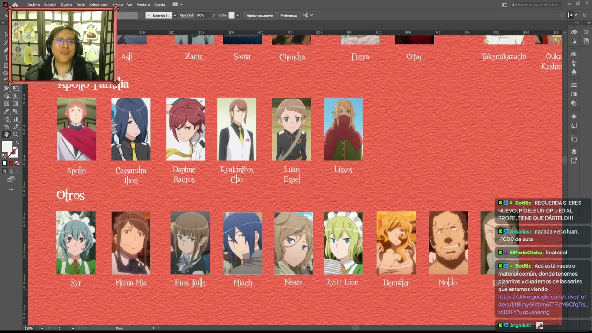Viewport: 592px width, 333px height.
Task: Open the Seleccionar menu
Action: coord(99,5)
